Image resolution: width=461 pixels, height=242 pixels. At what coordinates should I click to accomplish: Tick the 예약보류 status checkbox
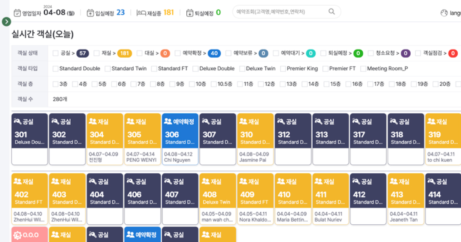point(228,53)
